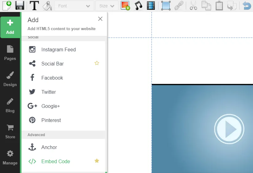Click the Google+ logo icon
The height and width of the screenshot is (173, 253).
point(32,106)
